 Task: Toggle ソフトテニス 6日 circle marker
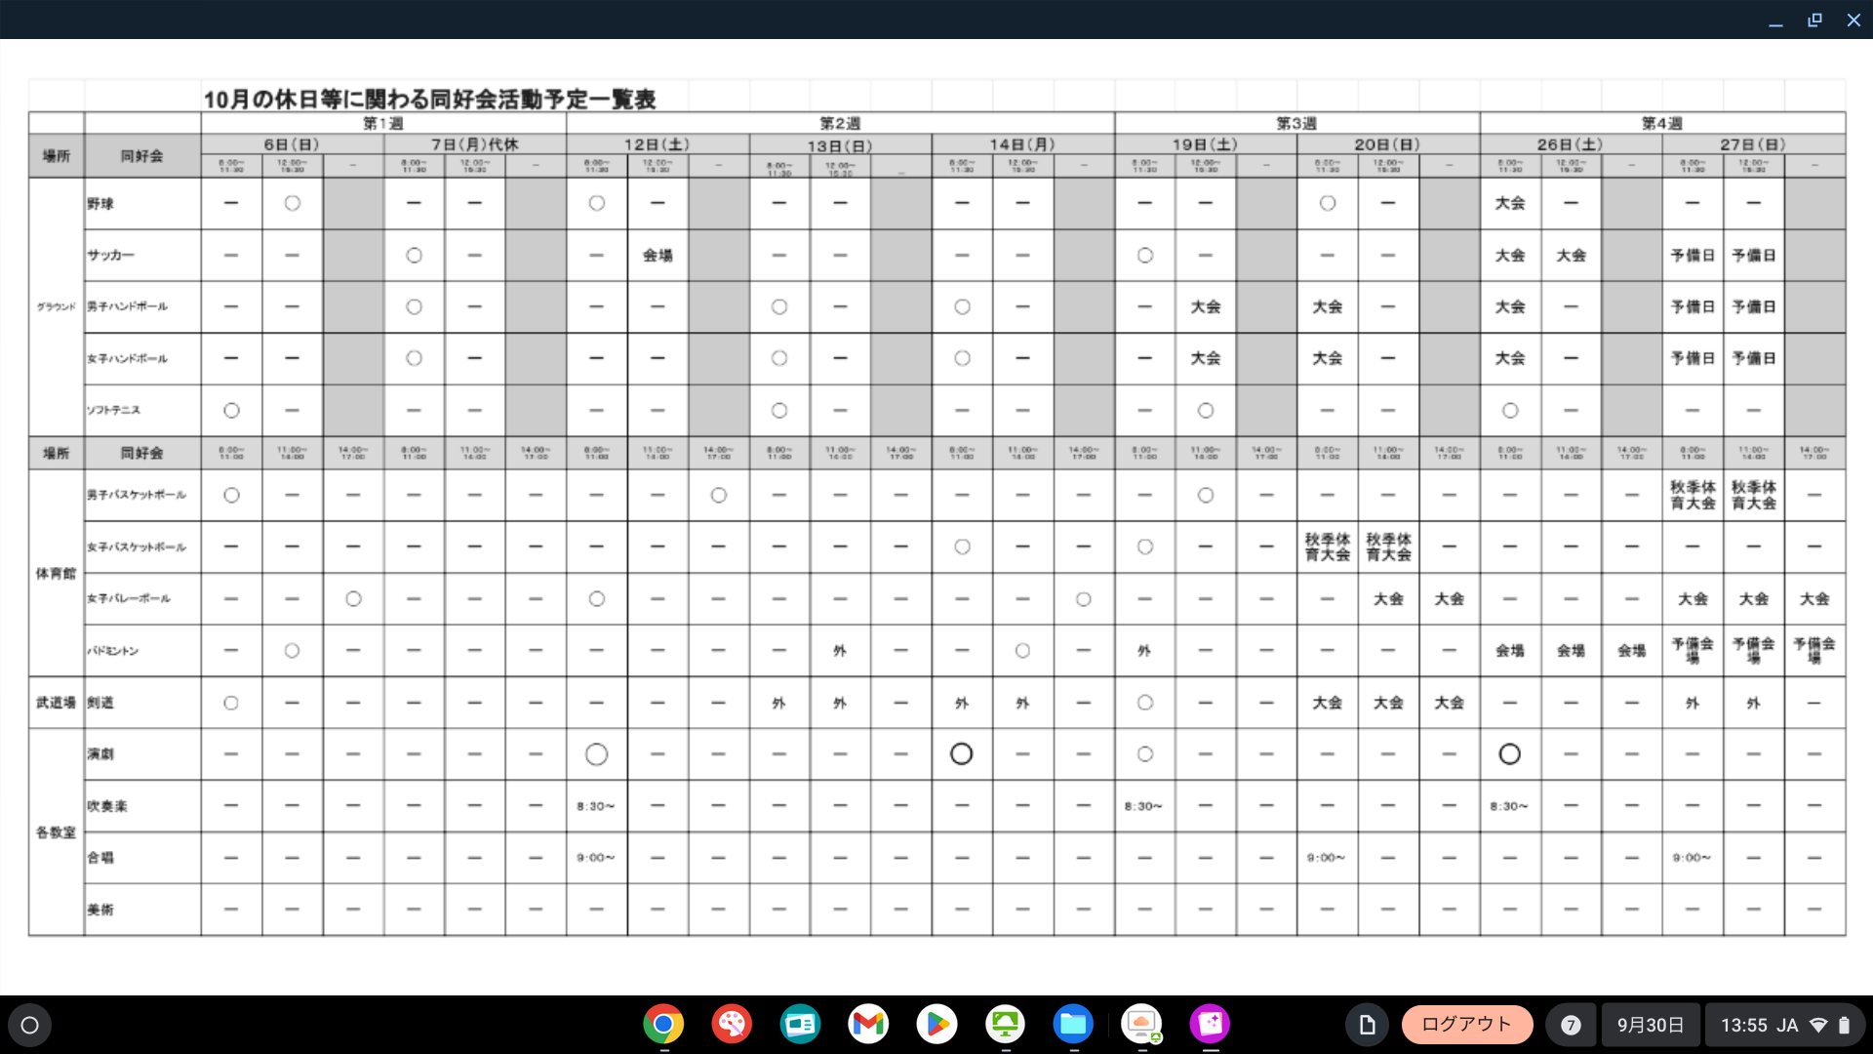(x=230, y=409)
